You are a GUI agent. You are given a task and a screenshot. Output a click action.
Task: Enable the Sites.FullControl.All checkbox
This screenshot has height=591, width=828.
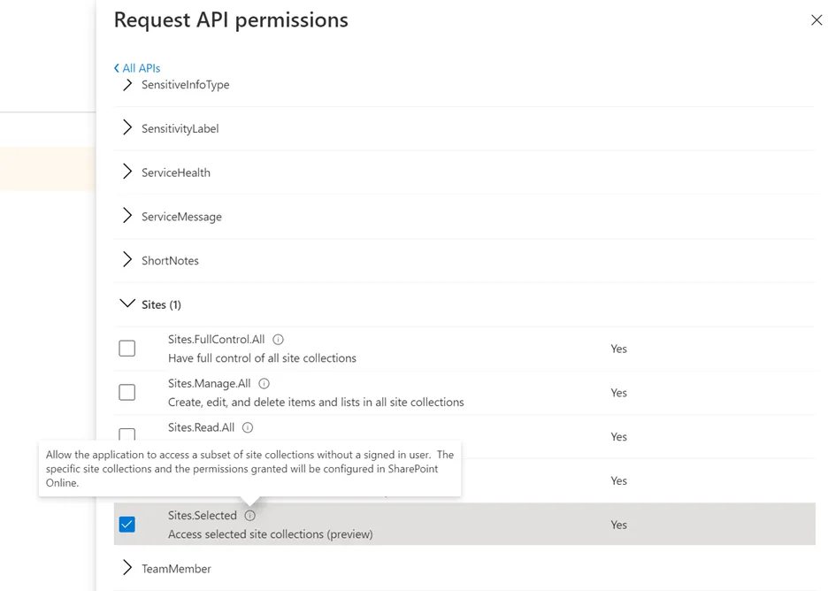[127, 349]
